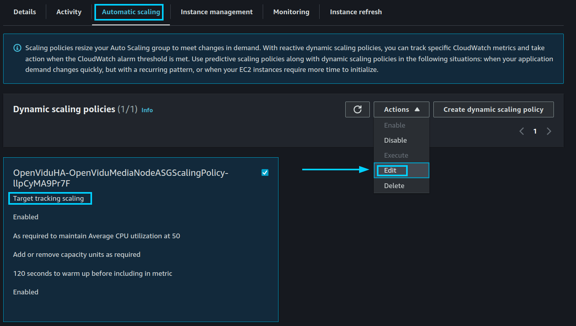Switch to the Monitoring tab
The width and height of the screenshot is (576, 326).
click(291, 12)
